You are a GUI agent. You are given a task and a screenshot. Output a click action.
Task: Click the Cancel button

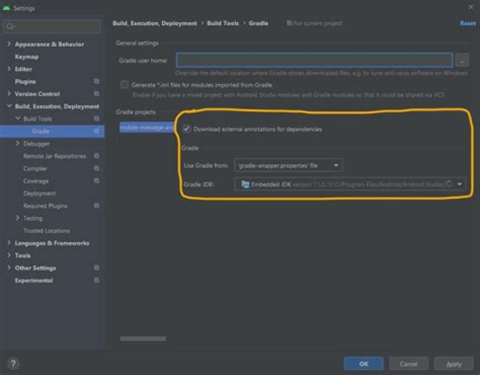click(409, 364)
